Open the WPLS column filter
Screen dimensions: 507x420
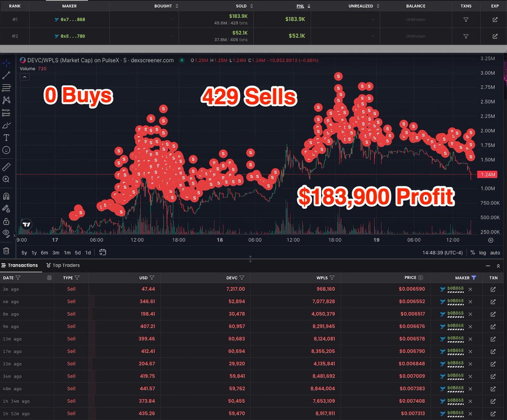[332, 278]
